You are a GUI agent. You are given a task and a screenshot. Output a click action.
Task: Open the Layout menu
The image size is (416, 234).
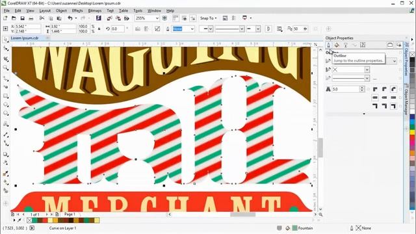pyautogui.click(x=45, y=10)
